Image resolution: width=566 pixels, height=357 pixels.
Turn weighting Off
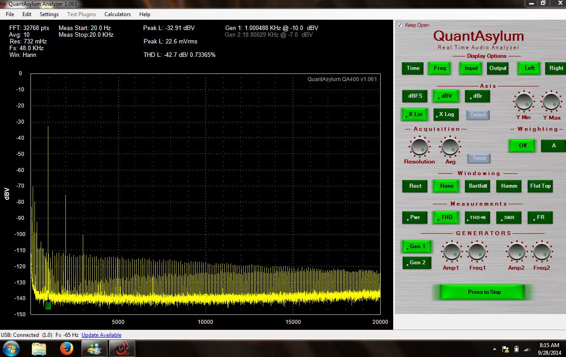[523, 146]
